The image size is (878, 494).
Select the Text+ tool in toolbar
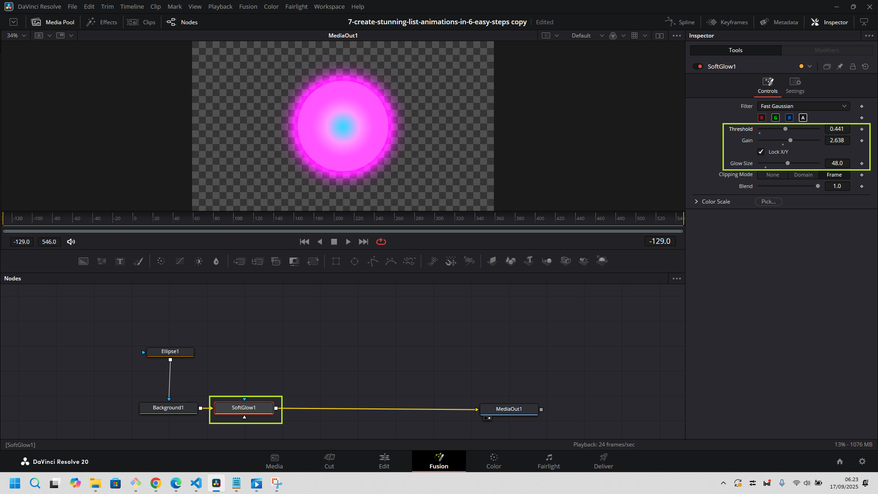point(120,261)
